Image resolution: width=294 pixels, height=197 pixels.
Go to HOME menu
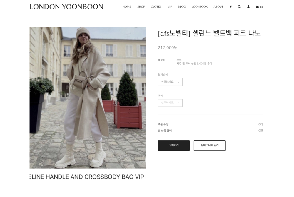click(127, 6)
